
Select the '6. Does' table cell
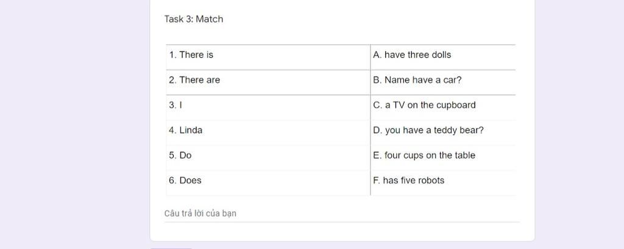click(268, 183)
